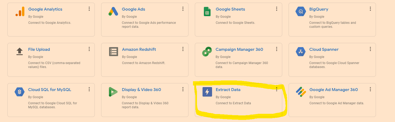Open three-dot menu for Cloud SQL for MySQL
Image resolution: width=395 pixels, height=122 pixels.
coord(89,89)
